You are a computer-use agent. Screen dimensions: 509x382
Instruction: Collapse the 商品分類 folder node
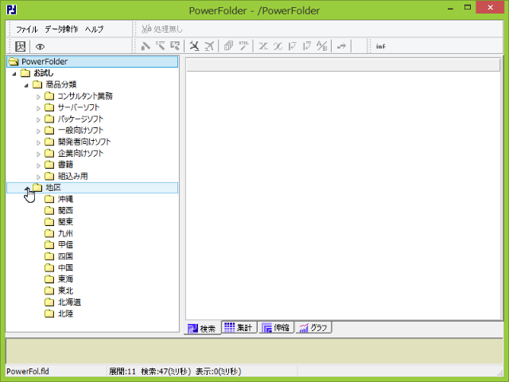point(26,85)
